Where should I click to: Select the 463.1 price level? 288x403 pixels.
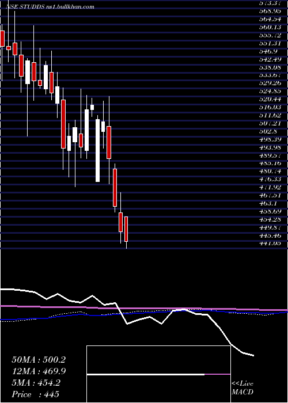click(268, 203)
